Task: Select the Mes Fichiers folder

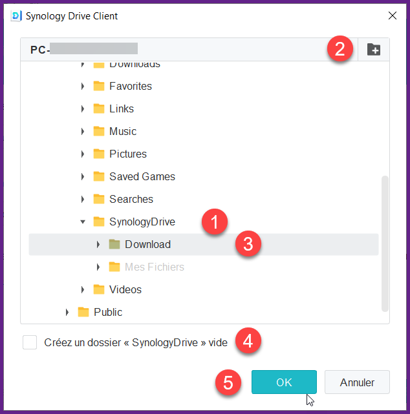Action: [154, 267]
